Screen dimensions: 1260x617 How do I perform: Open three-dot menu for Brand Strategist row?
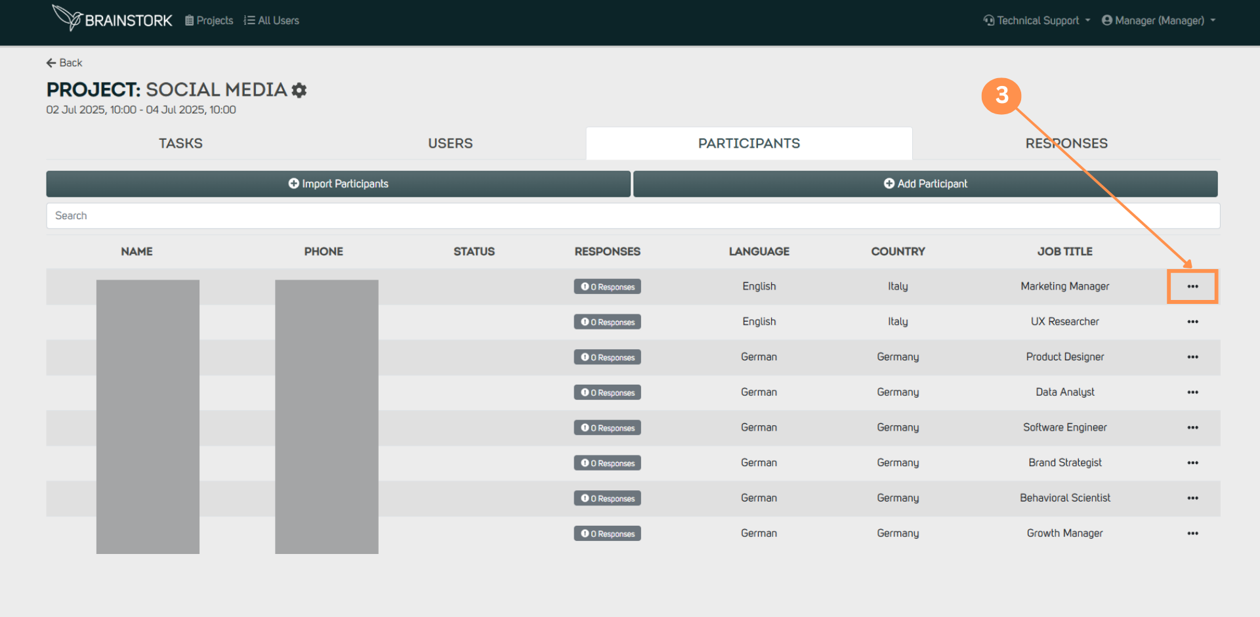pyautogui.click(x=1192, y=463)
